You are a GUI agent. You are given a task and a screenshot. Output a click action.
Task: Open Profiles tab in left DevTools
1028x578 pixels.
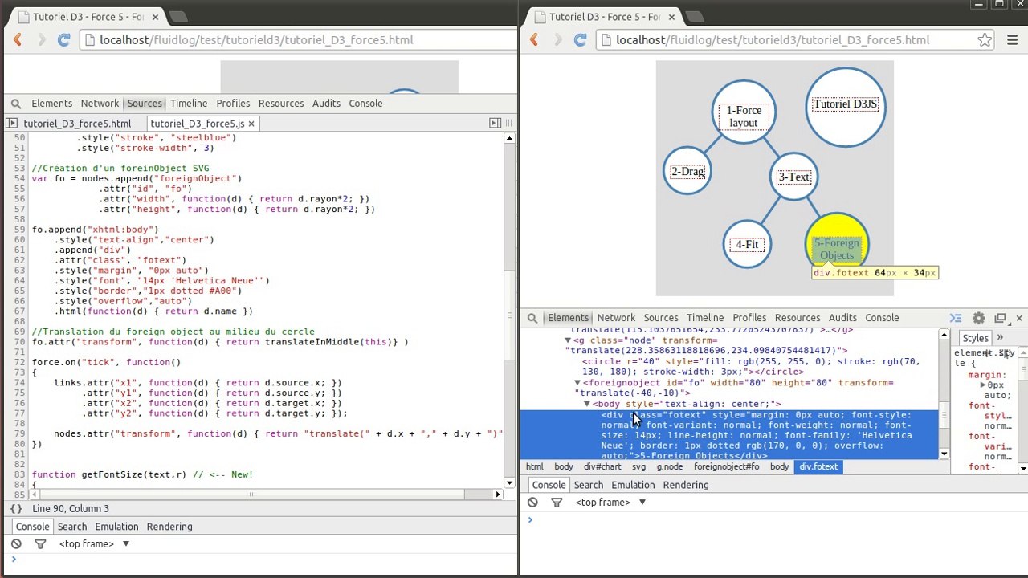point(233,104)
